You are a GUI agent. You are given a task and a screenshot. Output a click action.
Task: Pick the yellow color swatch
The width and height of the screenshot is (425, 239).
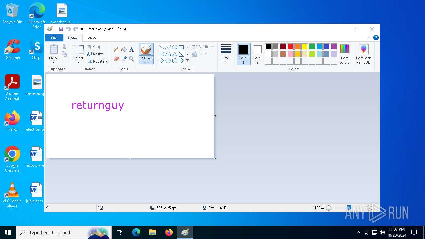coord(305,47)
